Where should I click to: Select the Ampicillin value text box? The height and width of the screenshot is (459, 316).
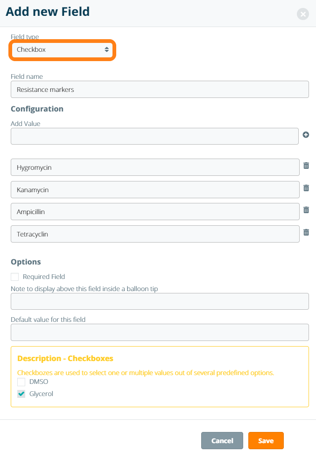pyautogui.click(x=155, y=212)
